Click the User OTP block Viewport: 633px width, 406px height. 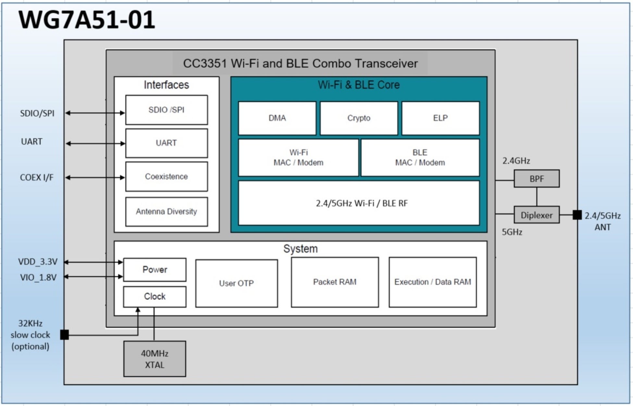coord(236,283)
